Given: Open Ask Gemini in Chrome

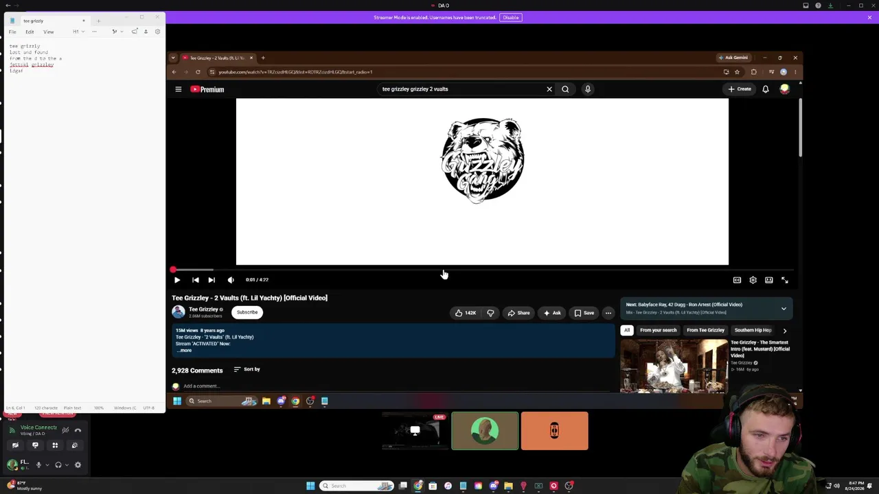Looking at the screenshot, I should [733, 58].
